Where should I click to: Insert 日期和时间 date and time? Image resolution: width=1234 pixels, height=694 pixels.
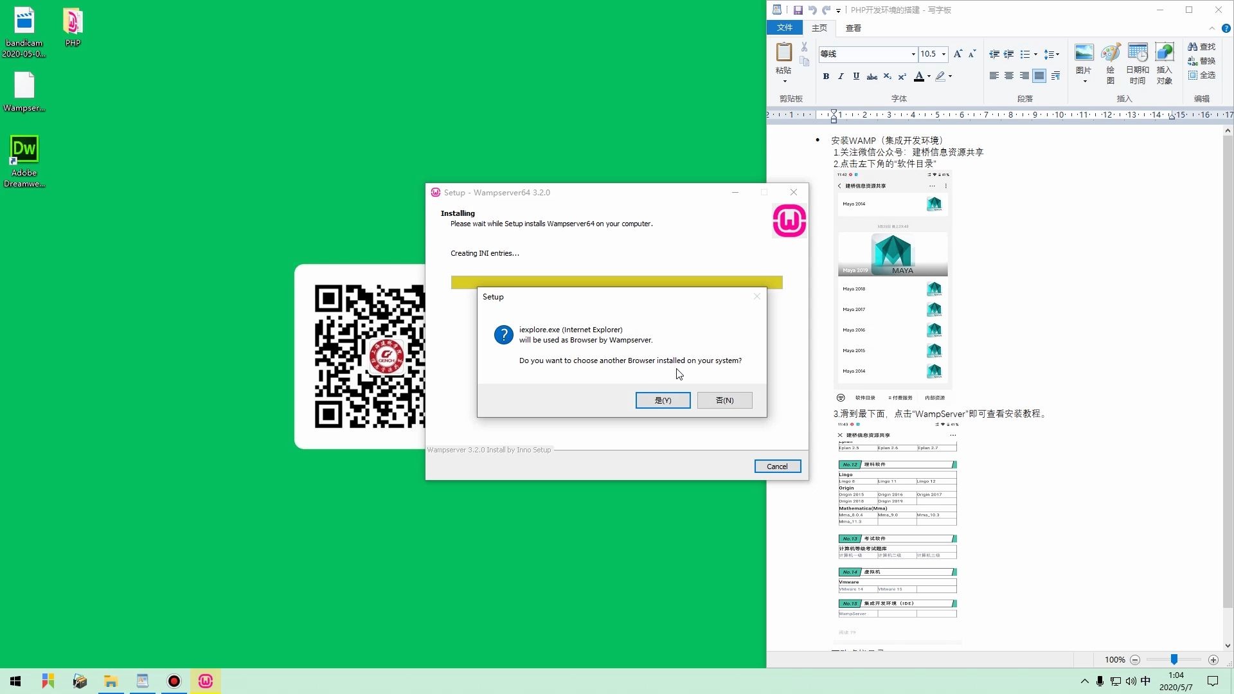pyautogui.click(x=1137, y=63)
